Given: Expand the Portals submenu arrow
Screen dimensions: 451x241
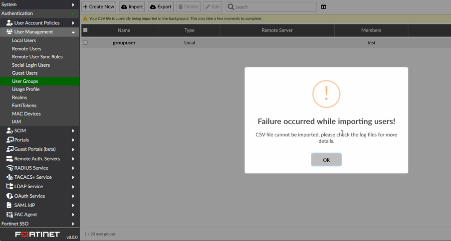Looking at the screenshot, I should [73, 140].
